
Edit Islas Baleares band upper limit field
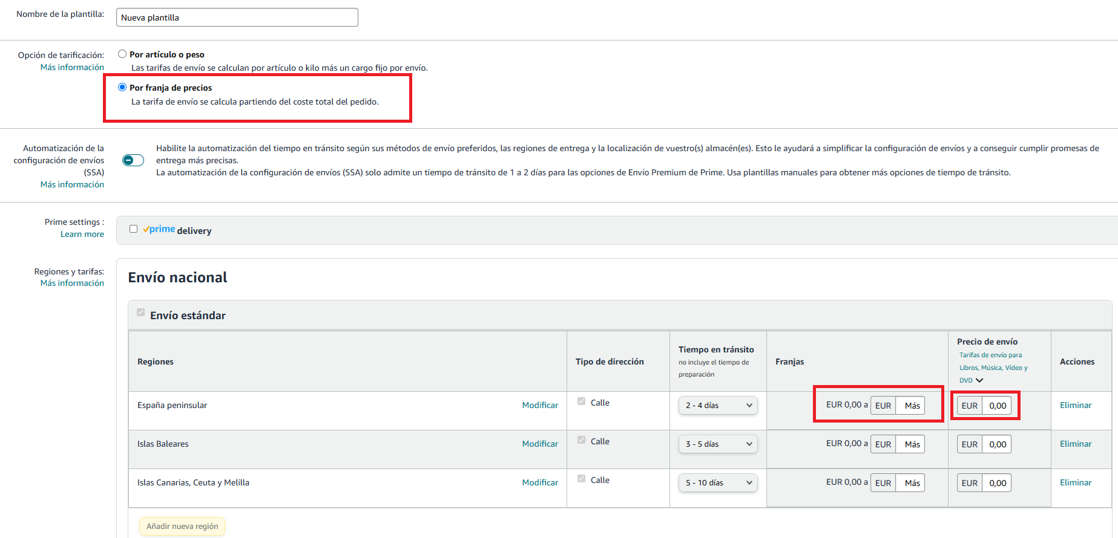[x=910, y=444]
